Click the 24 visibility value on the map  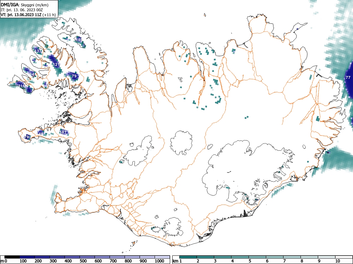click(32, 74)
